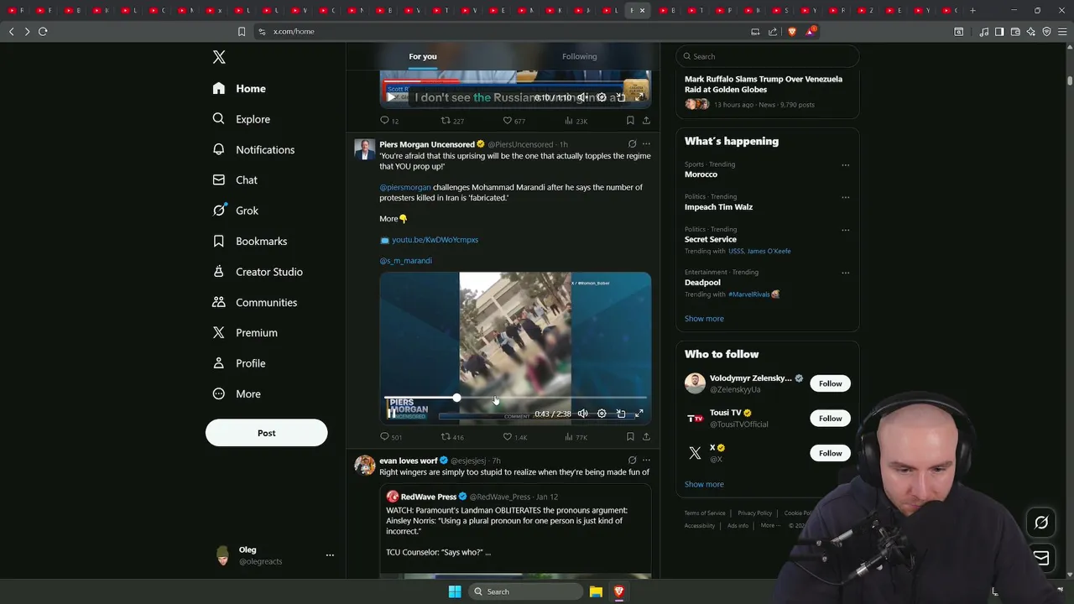Image resolution: width=1074 pixels, height=604 pixels.
Task: Reload the x.com page
Action: tap(43, 31)
